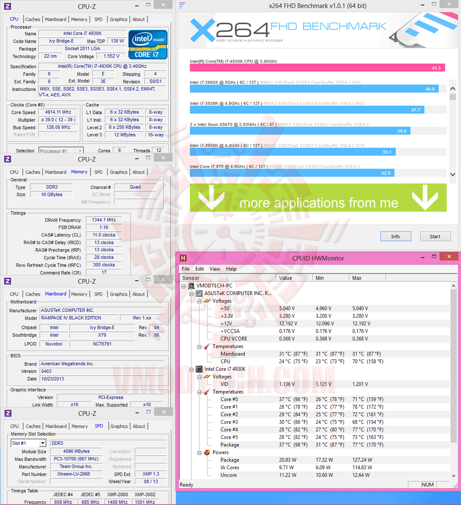Click the DRAM Frequency 1344.1 MHz value

tap(104, 220)
